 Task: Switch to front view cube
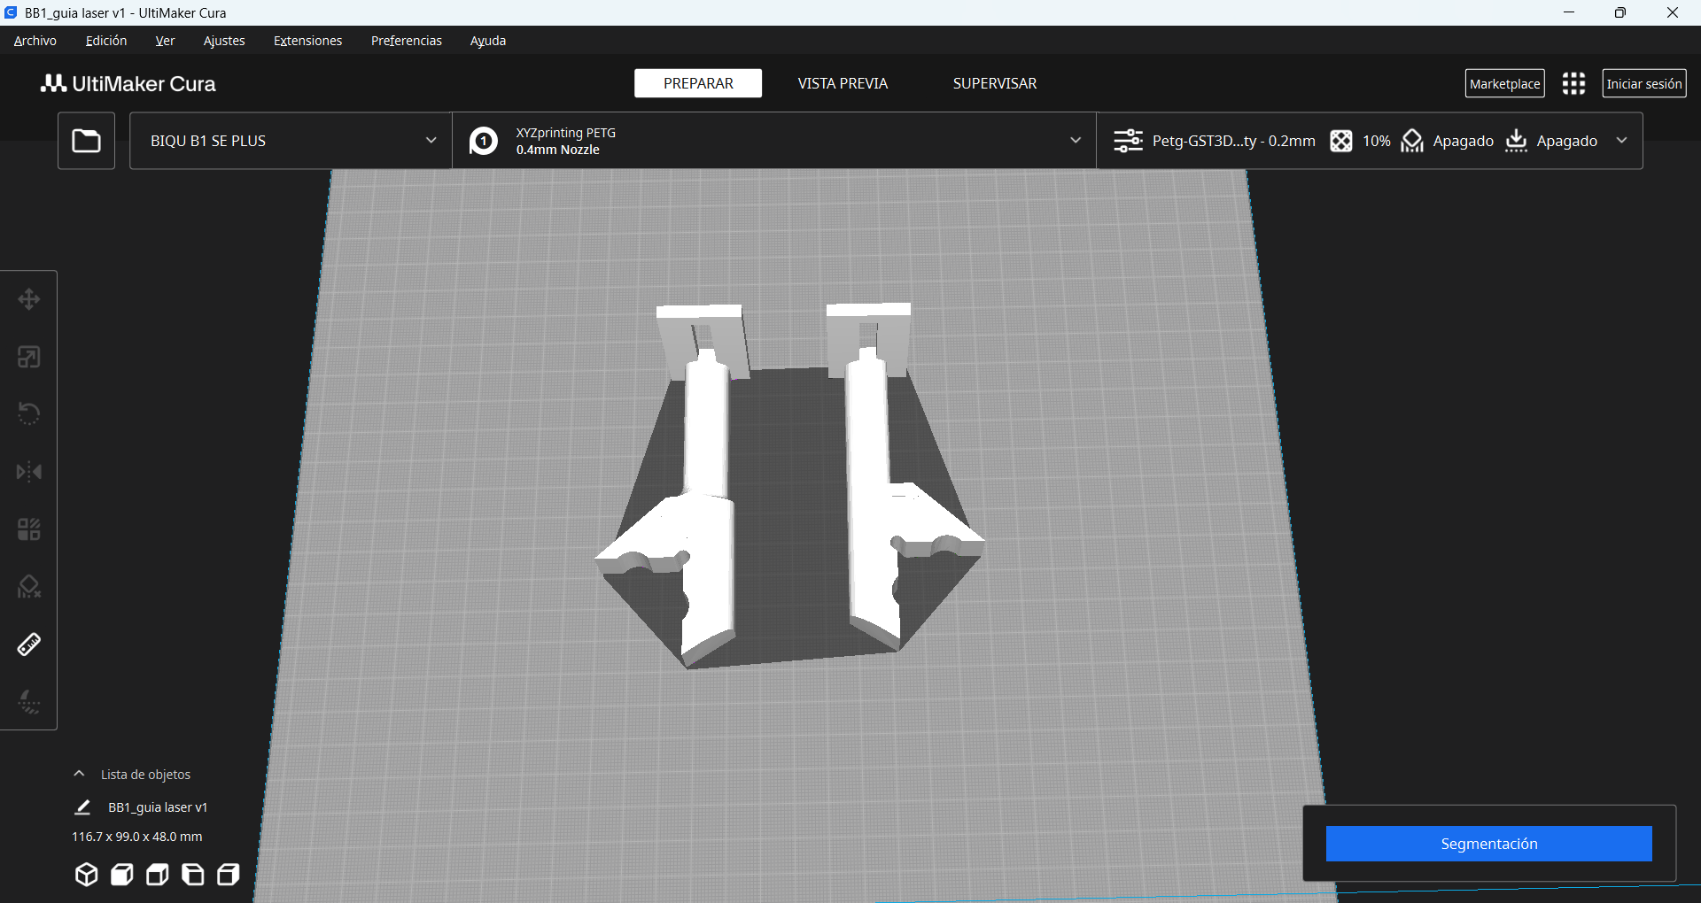coord(121,875)
